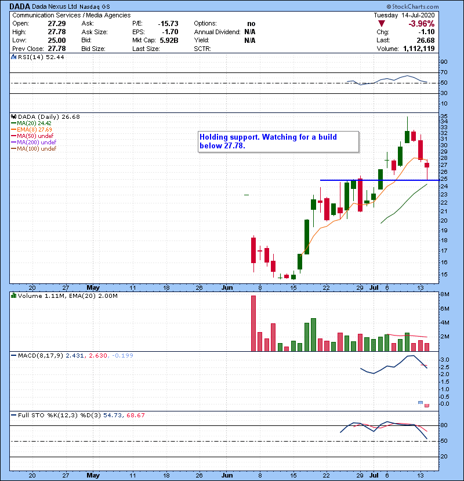Click the candlestick icon beside DADA (Daily)
Screen dimensions: 464x481
pos(14,116)
